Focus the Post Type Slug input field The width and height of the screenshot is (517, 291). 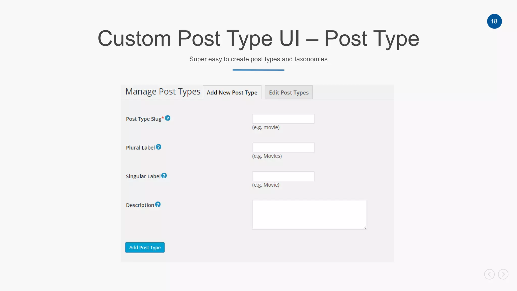[283, 119]
